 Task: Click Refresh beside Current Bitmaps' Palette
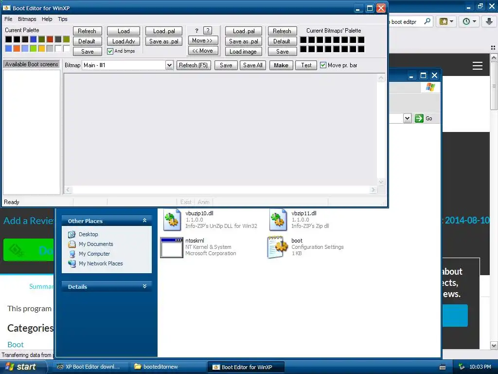[x=282, y=31]
